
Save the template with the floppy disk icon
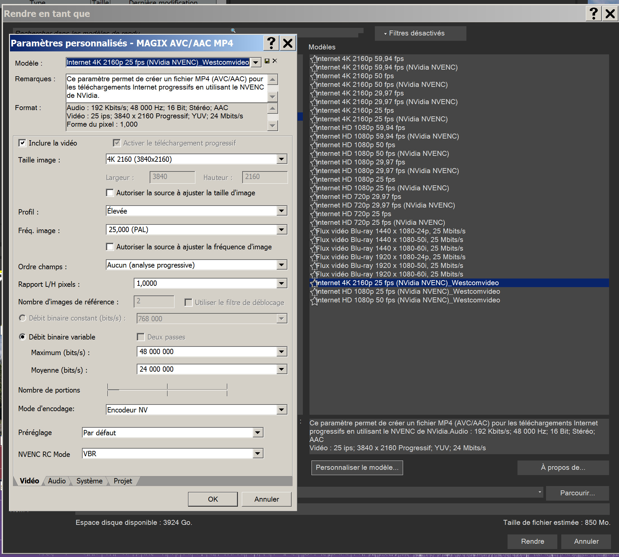coord(267,61)
